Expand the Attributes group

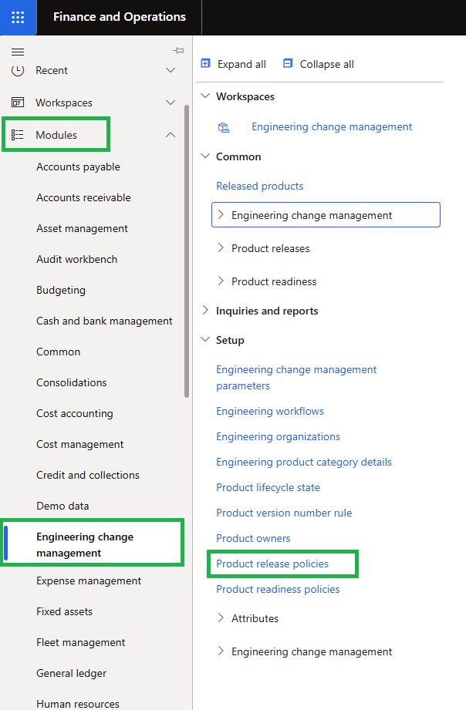[x=220, y=617]
